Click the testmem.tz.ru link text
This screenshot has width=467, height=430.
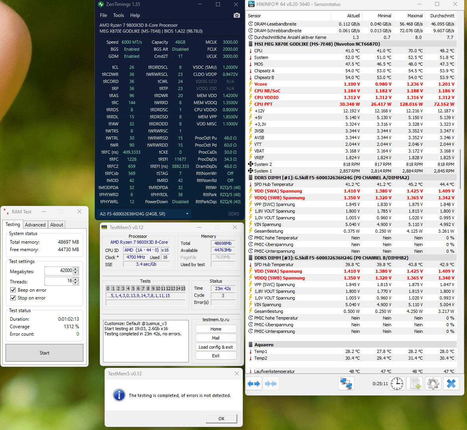(216, 319)
